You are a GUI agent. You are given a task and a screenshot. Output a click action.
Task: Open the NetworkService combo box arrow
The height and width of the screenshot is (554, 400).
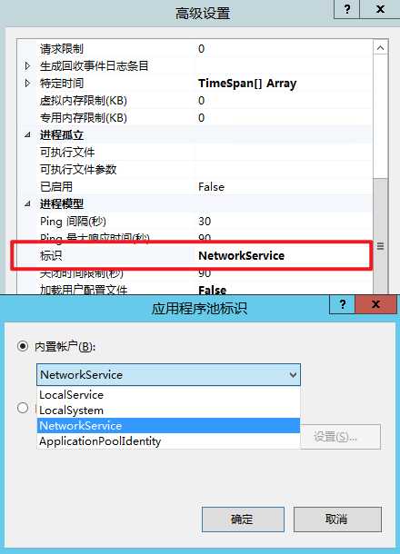pyautogui.click(x=293, y=375)
